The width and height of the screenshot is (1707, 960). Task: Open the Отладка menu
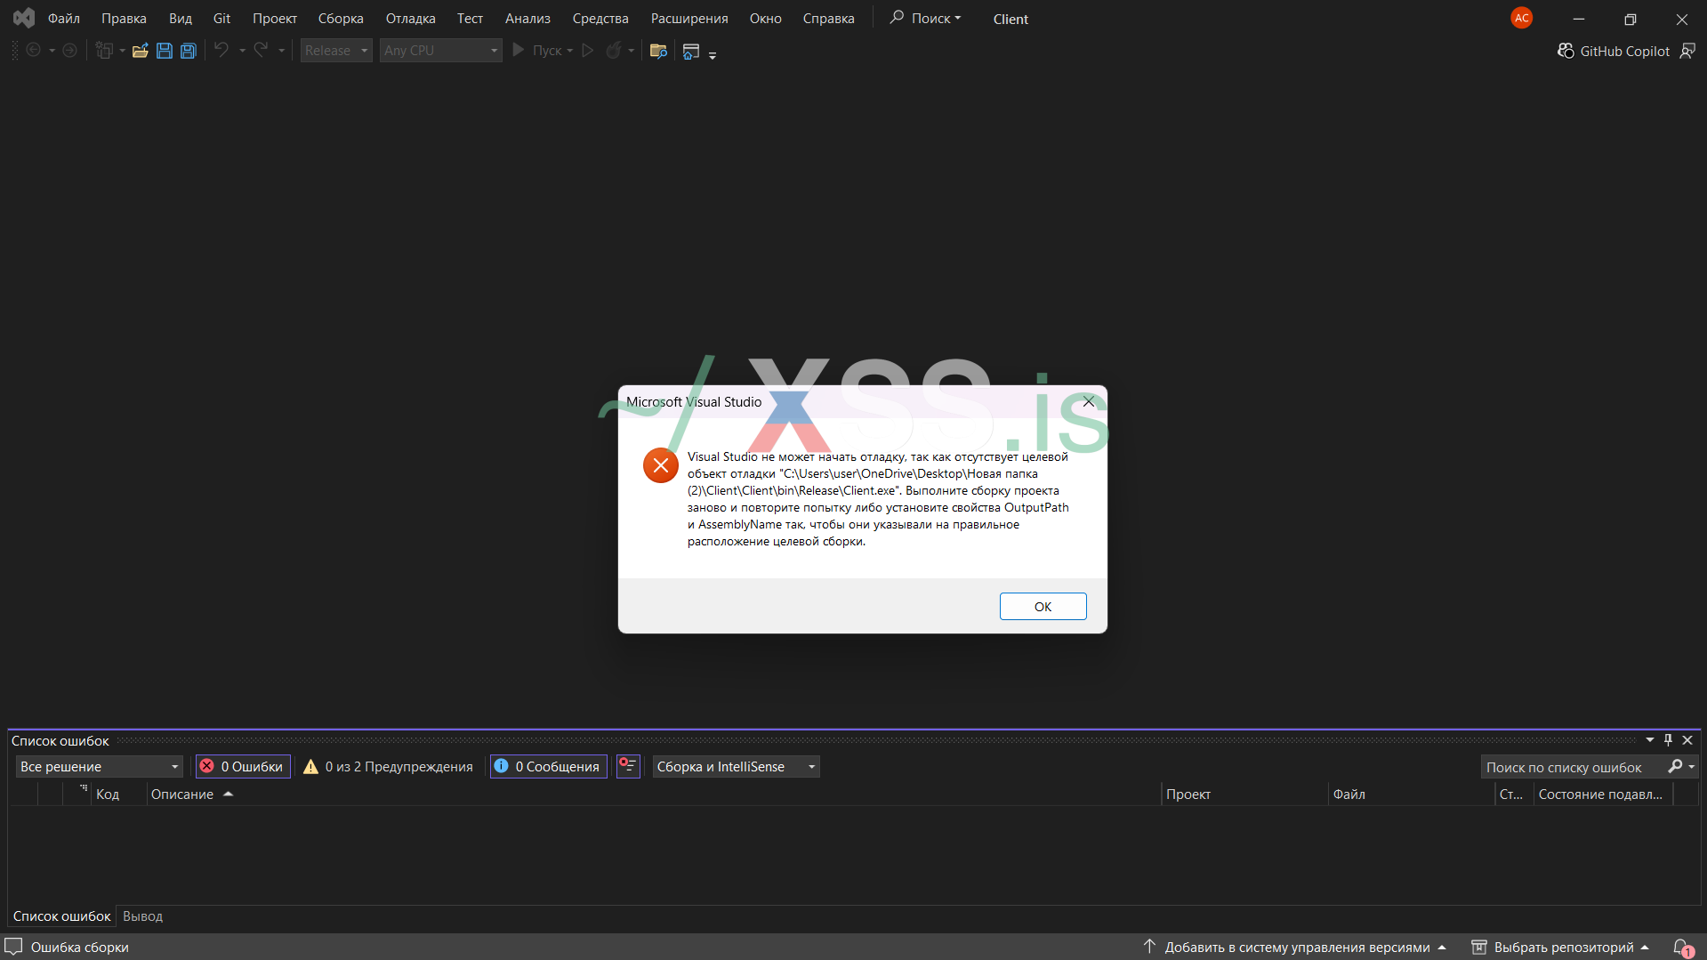tap(410, 18)
